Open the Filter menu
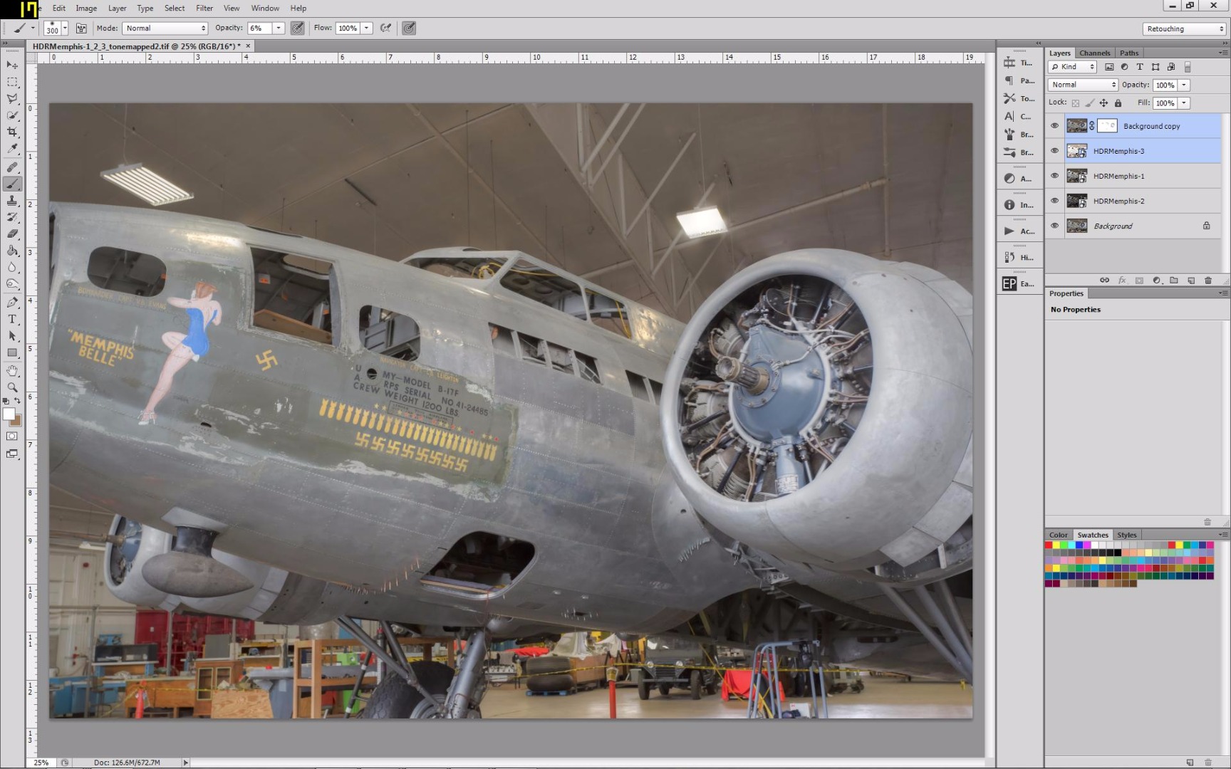1231x769 pixels. click(204, 9)
